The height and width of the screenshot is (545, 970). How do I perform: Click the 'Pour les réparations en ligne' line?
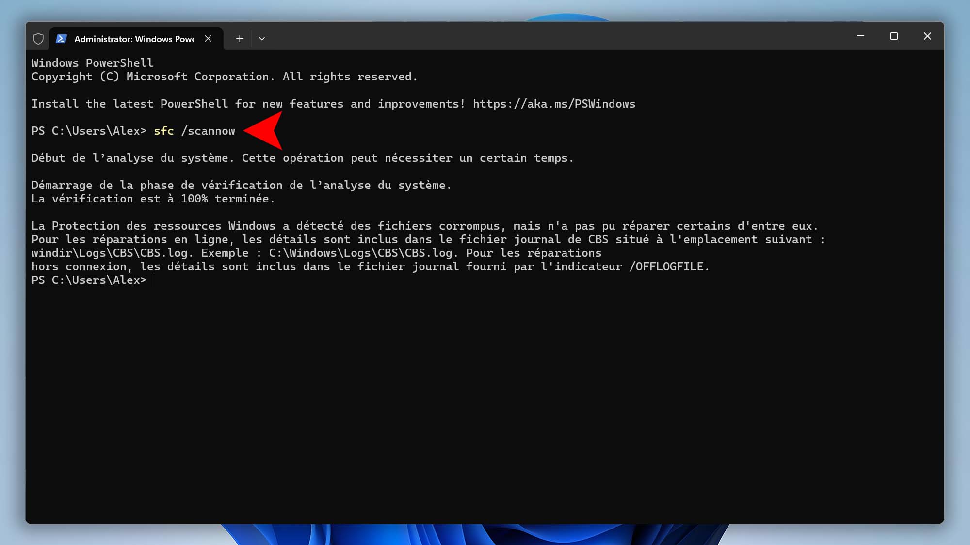click(x=428, y=239)
